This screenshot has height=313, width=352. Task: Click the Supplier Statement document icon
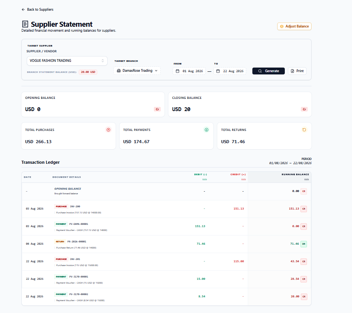[25, 24]
